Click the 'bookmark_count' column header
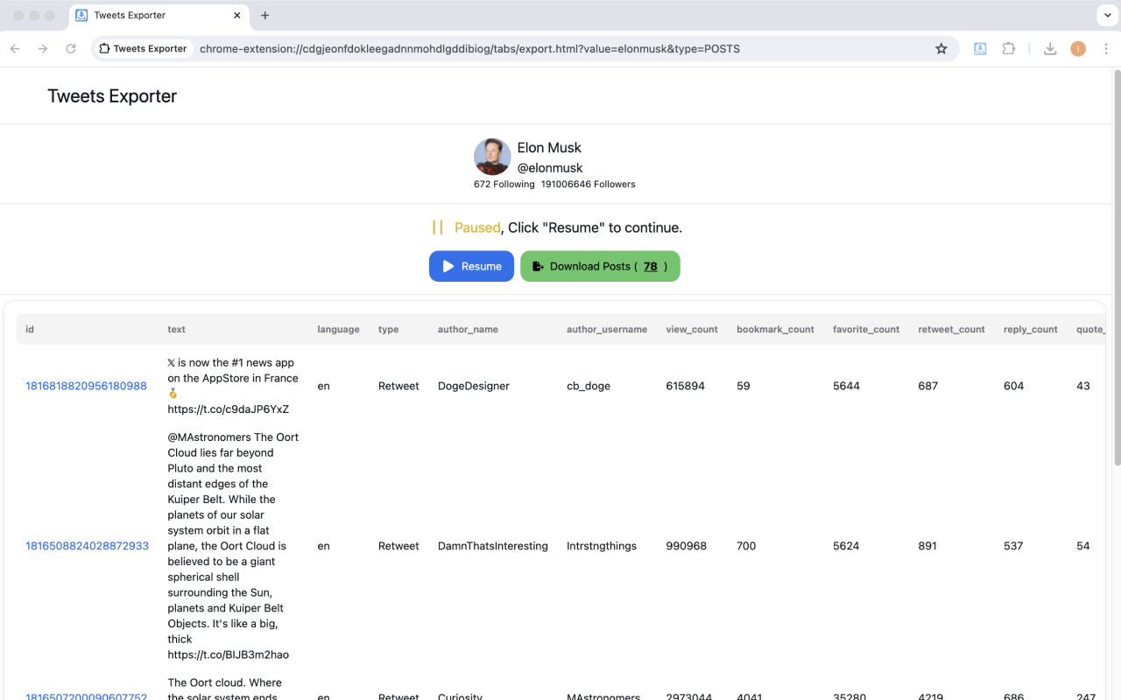The image size is (1121, 700). [775, 330]
